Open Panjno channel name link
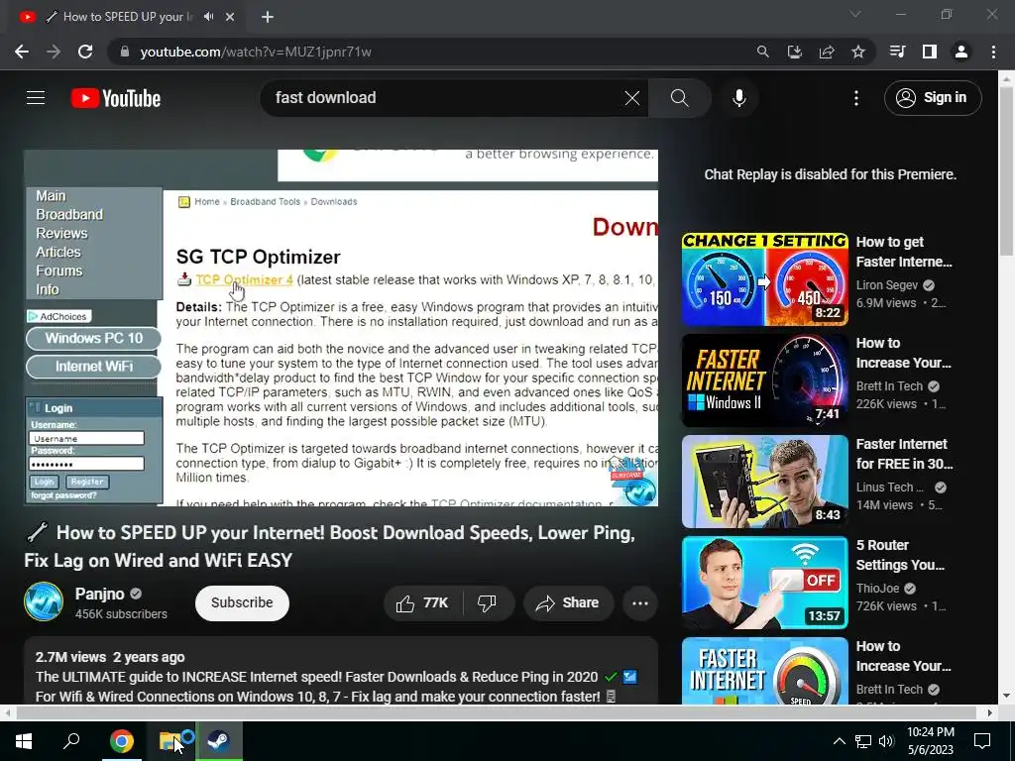Viewport: 1015px width, 761px height. pyautogui.click(x=100, y=594)
